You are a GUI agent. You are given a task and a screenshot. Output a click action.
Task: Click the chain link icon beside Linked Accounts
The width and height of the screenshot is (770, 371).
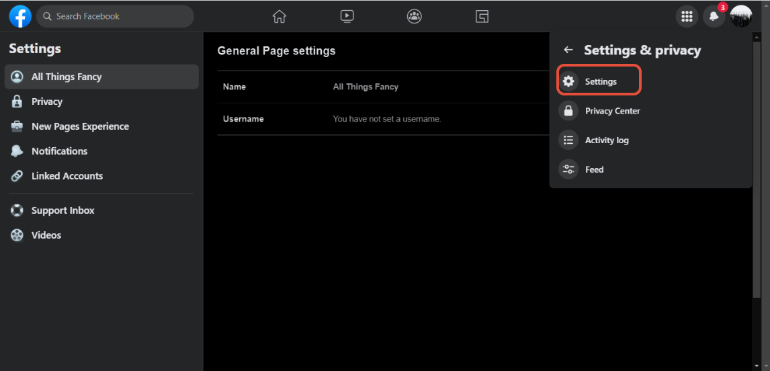pyautogui.click(x=17, y=176)
